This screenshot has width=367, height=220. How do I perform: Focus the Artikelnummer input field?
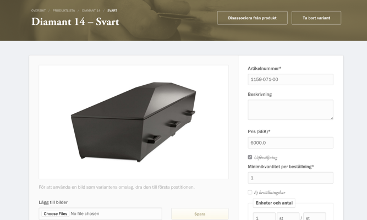click(x=291, y=79)
